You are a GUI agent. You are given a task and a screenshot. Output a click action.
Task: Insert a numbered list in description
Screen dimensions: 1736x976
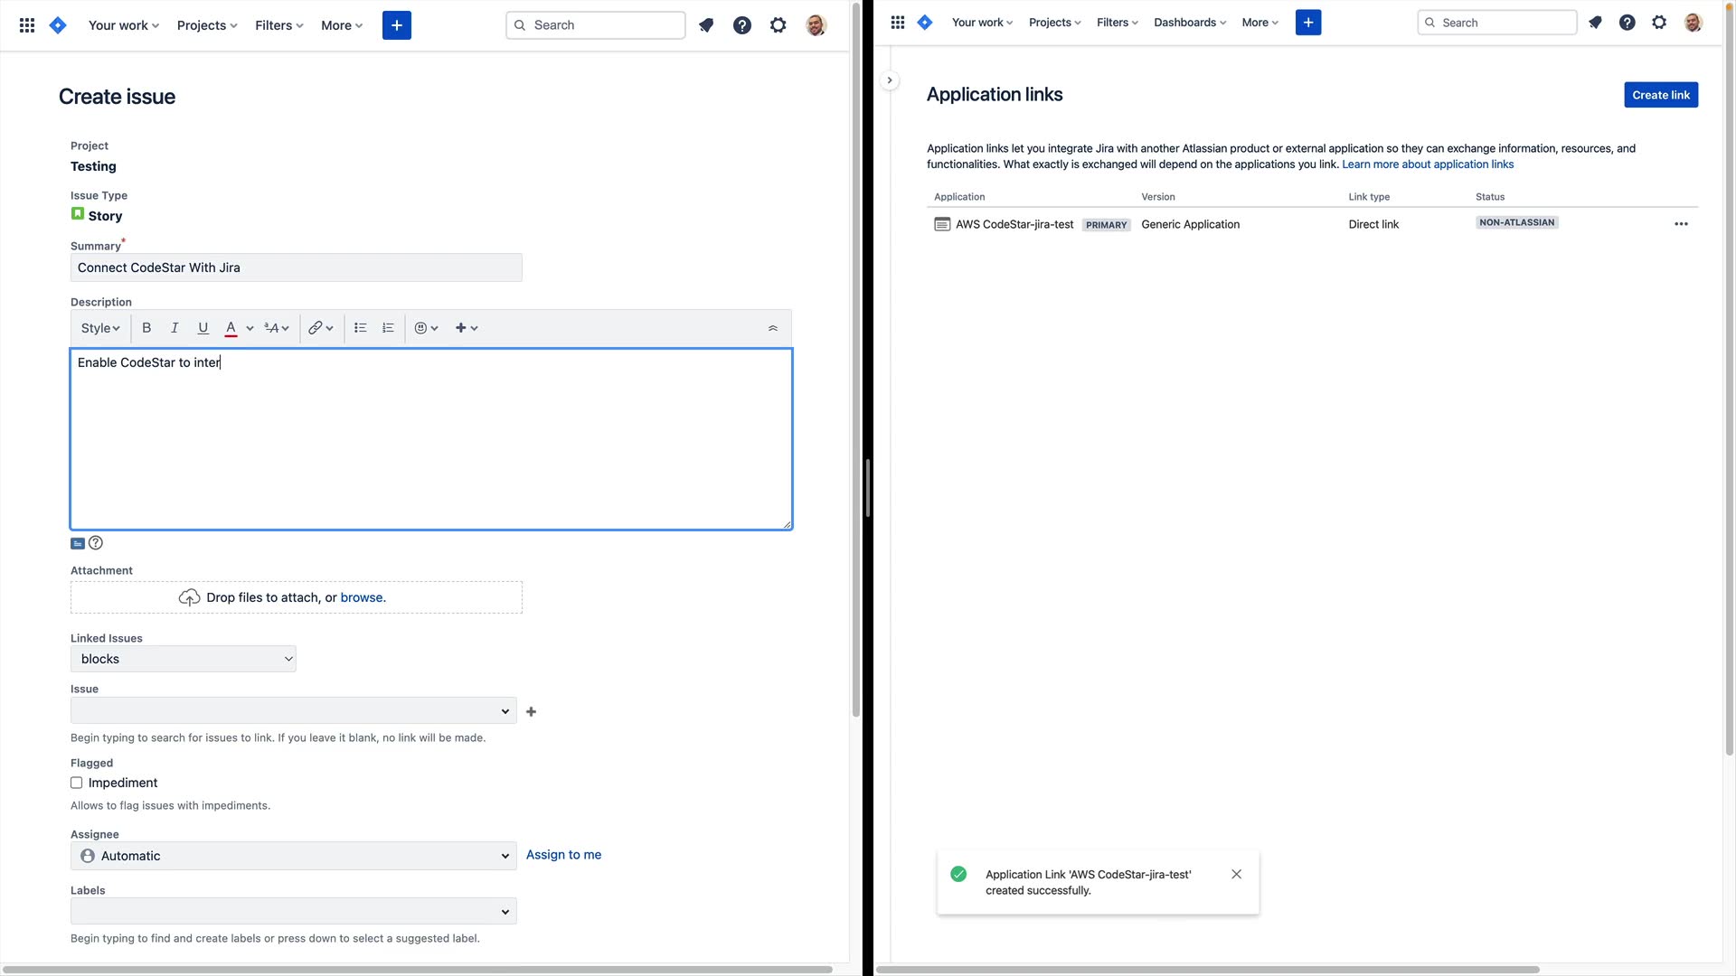point(388,328)
